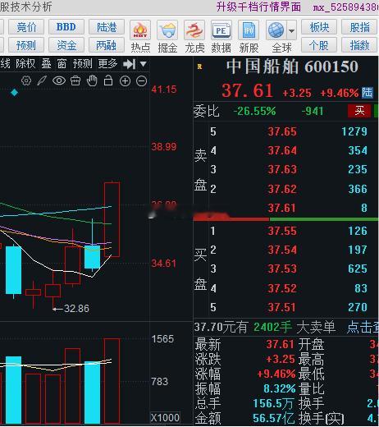Click the latest tall red candlestick
The image size is (379, 427).
click(x=112, y=219)
